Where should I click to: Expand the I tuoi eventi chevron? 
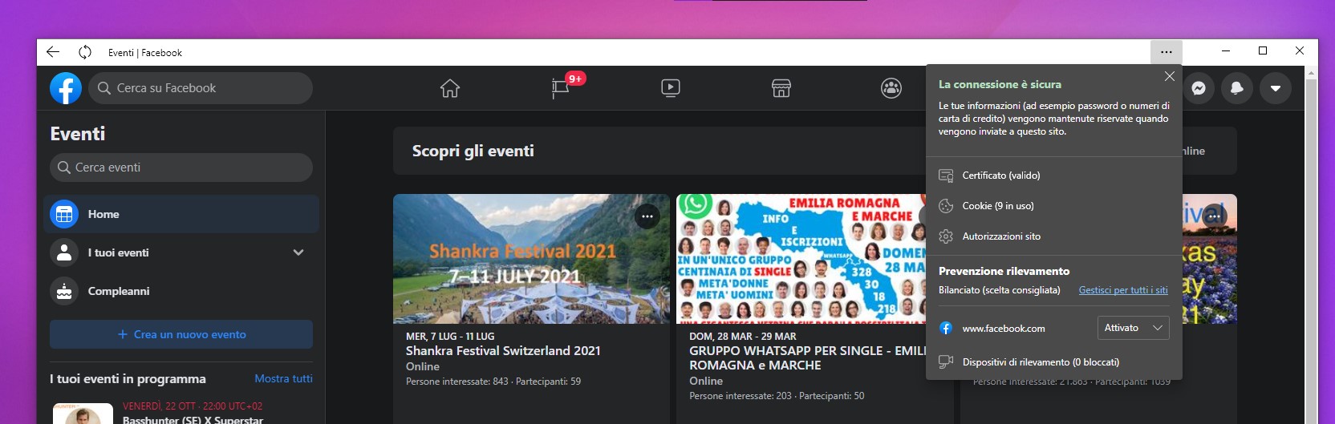298,252
